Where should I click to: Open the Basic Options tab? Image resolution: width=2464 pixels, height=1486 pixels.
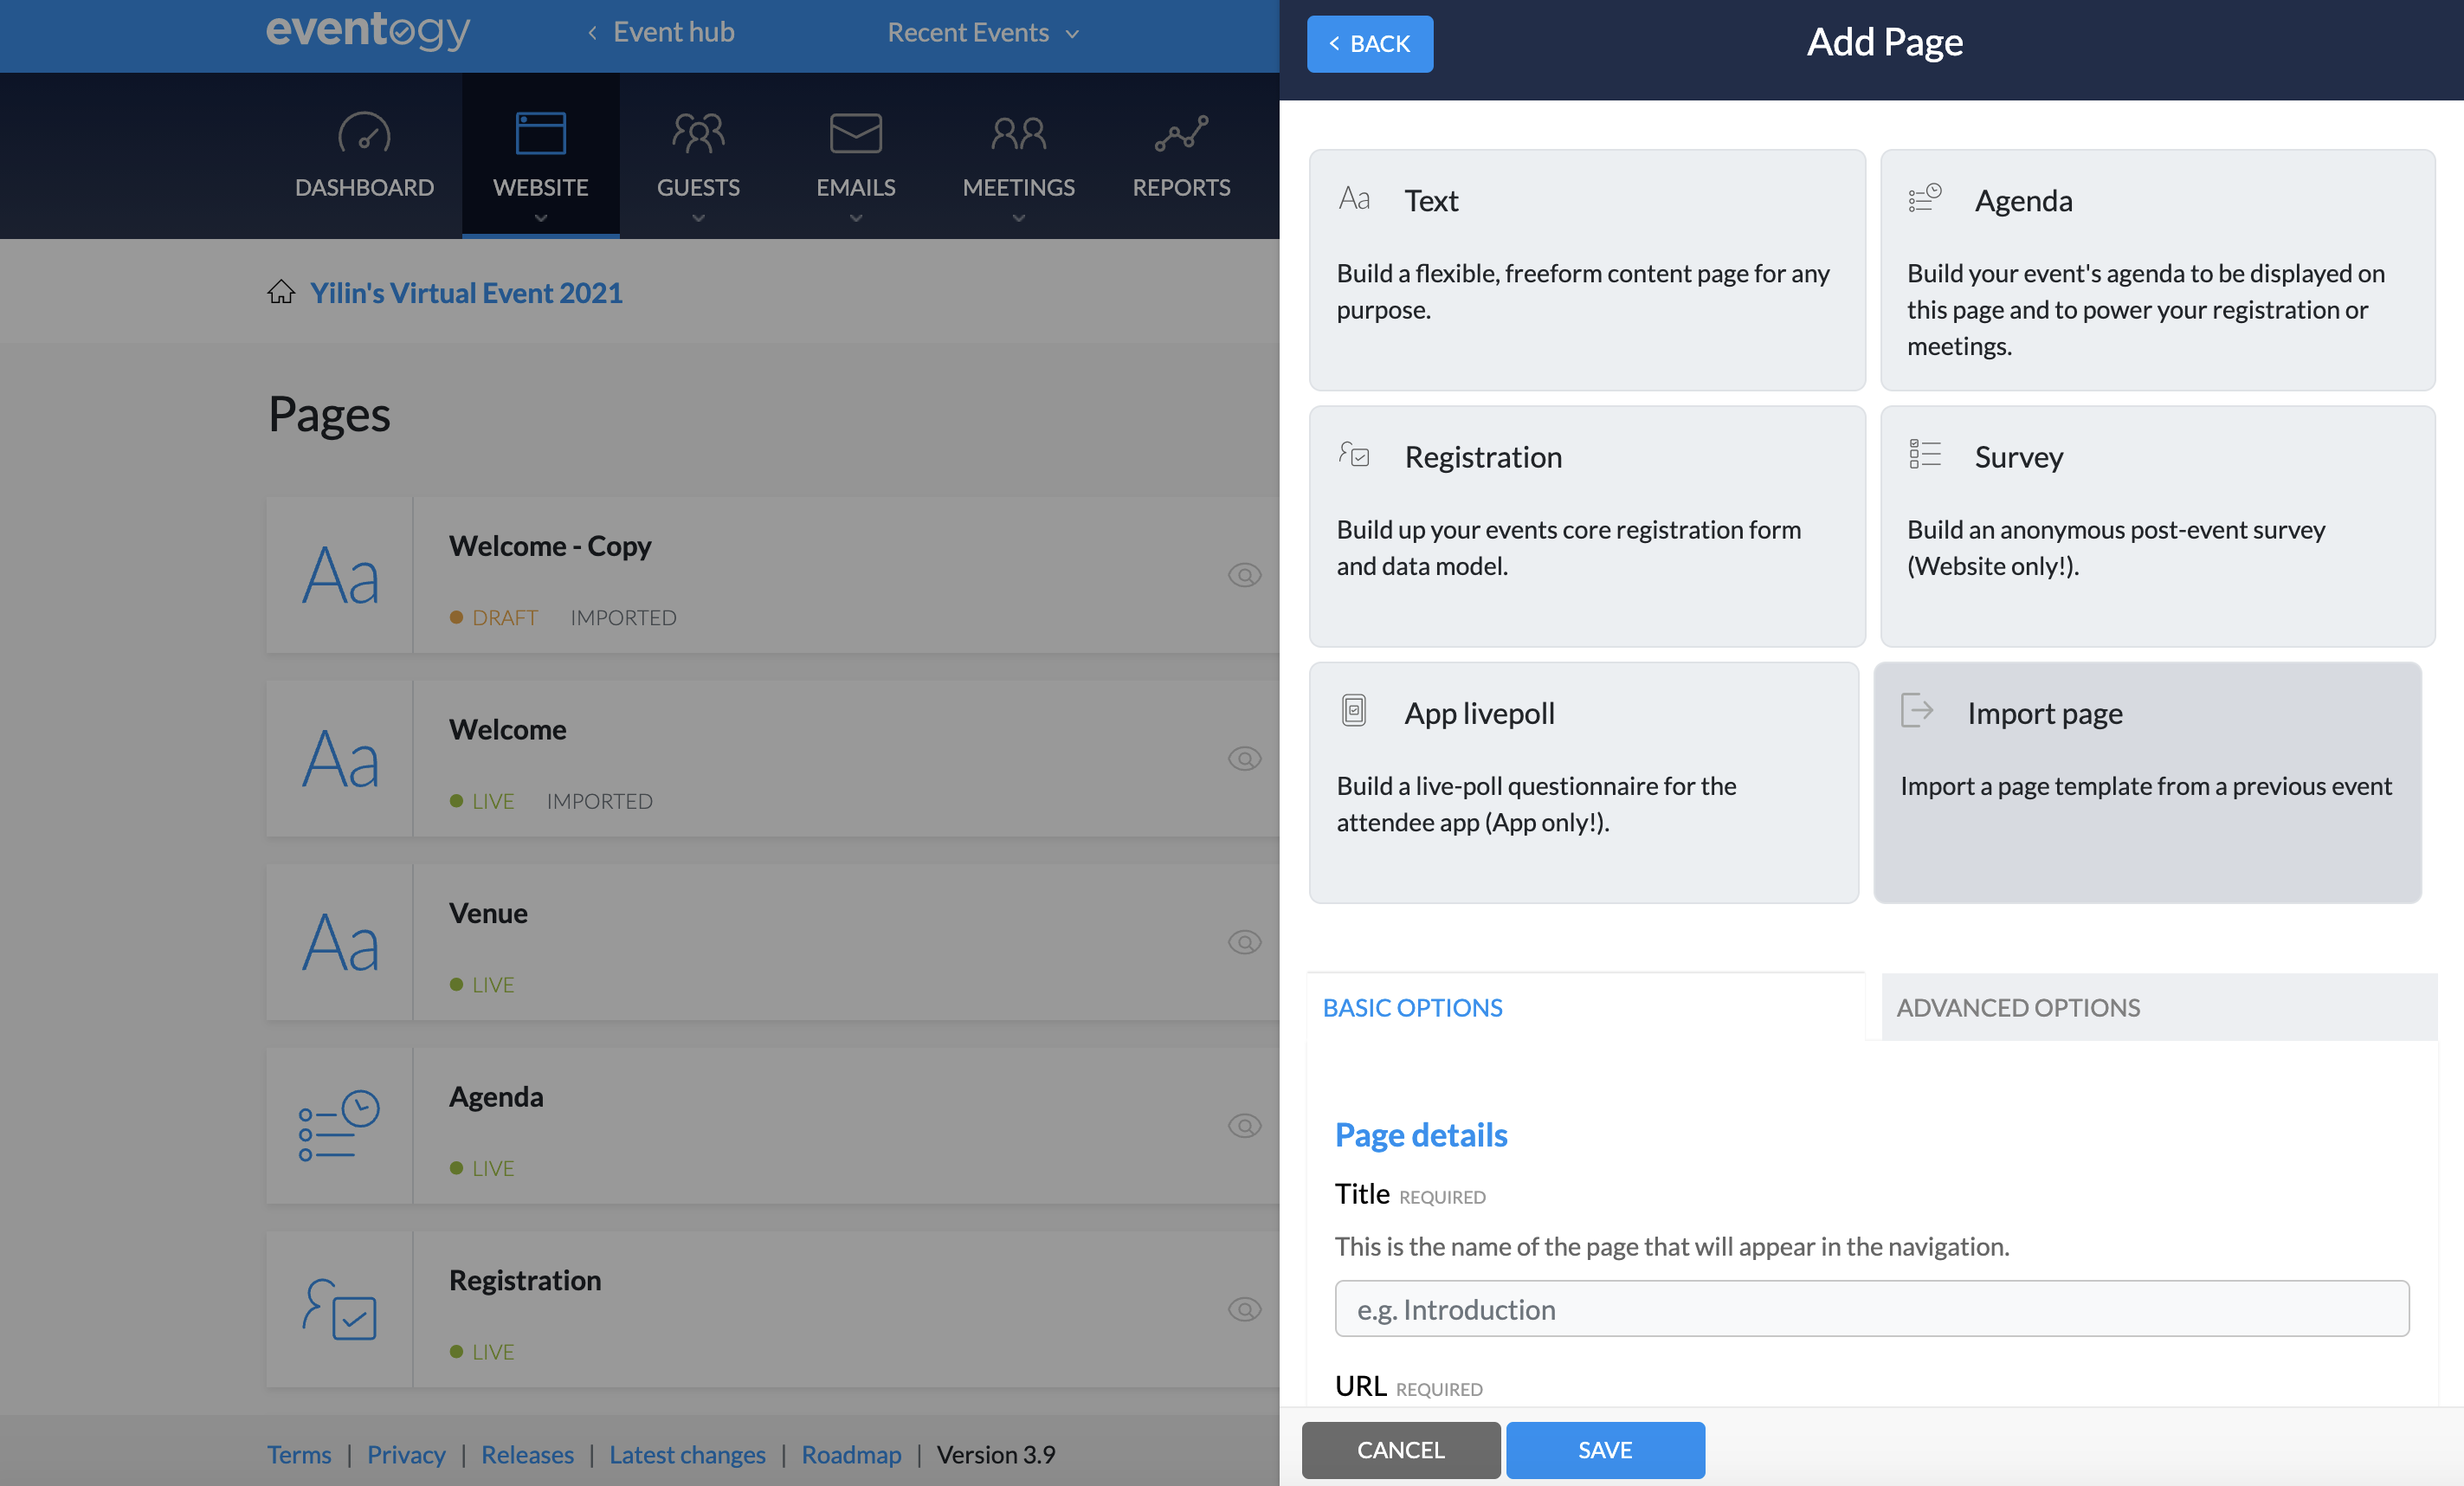point(1412,1007)
